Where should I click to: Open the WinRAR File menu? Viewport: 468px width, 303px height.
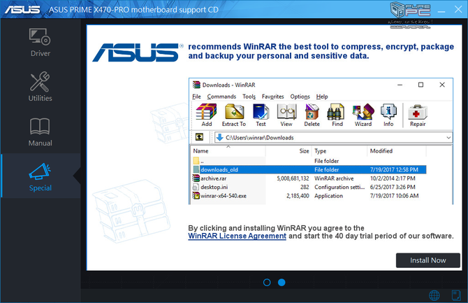[x=196, y=97]
